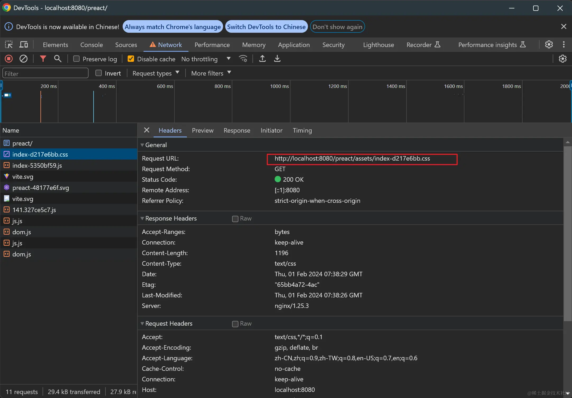Click the 11 requests status entry
Image resolution: width=572 pixels, height=398 pixels.
coord(22,392)
